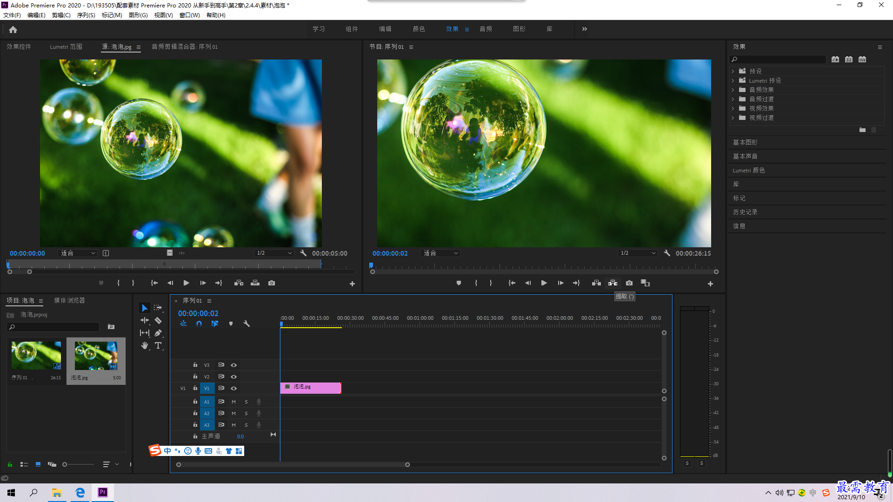This screenshot has width=893, height=502.
Task: Step forward one frame in Program monitor
Action: [x=560, y=283]
